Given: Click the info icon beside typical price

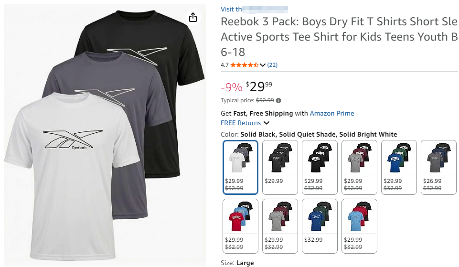Looking at the screenshot, I should point(278,101).
